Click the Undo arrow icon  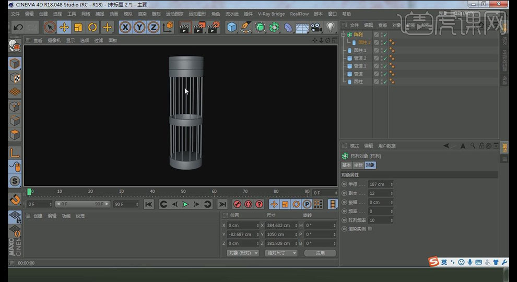click(x=18, y=27)
